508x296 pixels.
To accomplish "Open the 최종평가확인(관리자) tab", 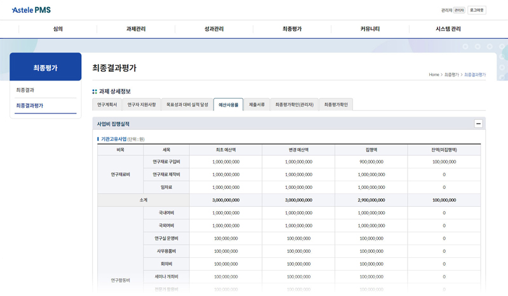I will [x=294, y=105].
